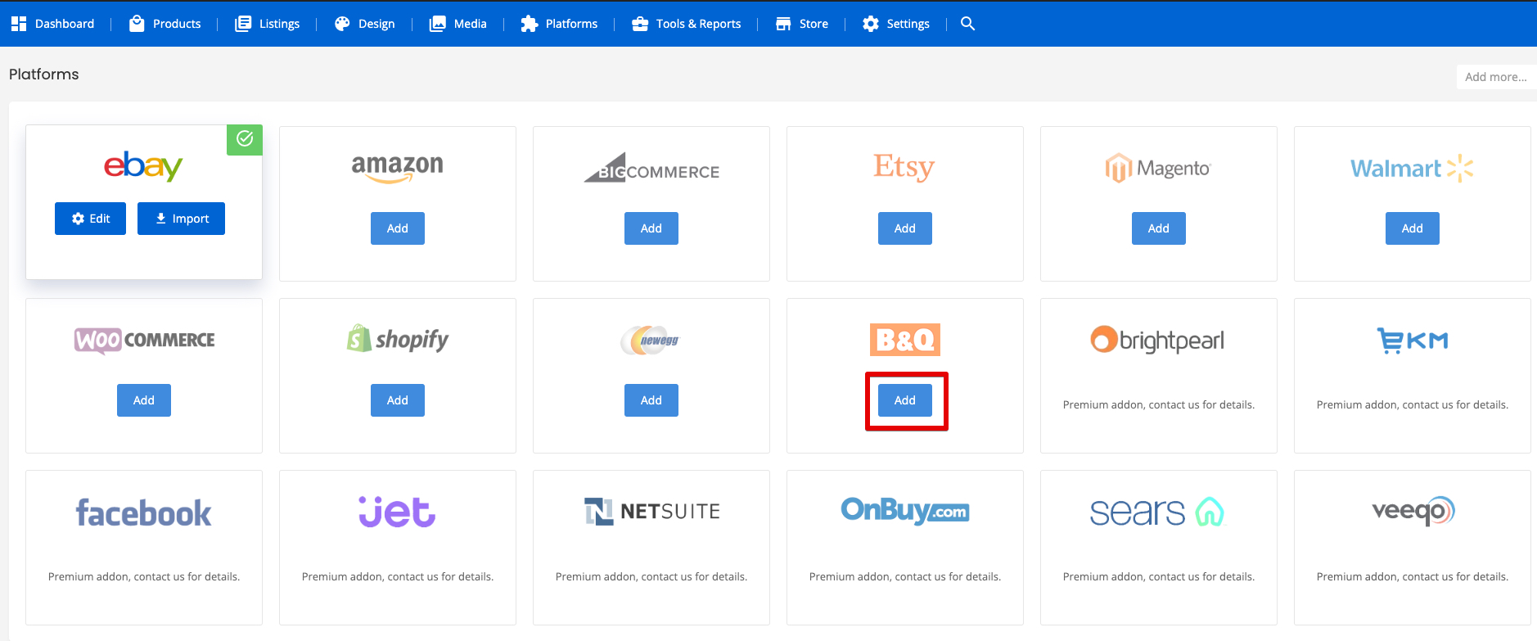Image resolution: width=1537 pixels, height=641 pixels.
Task: Open the Media menu
Action: 471,24
